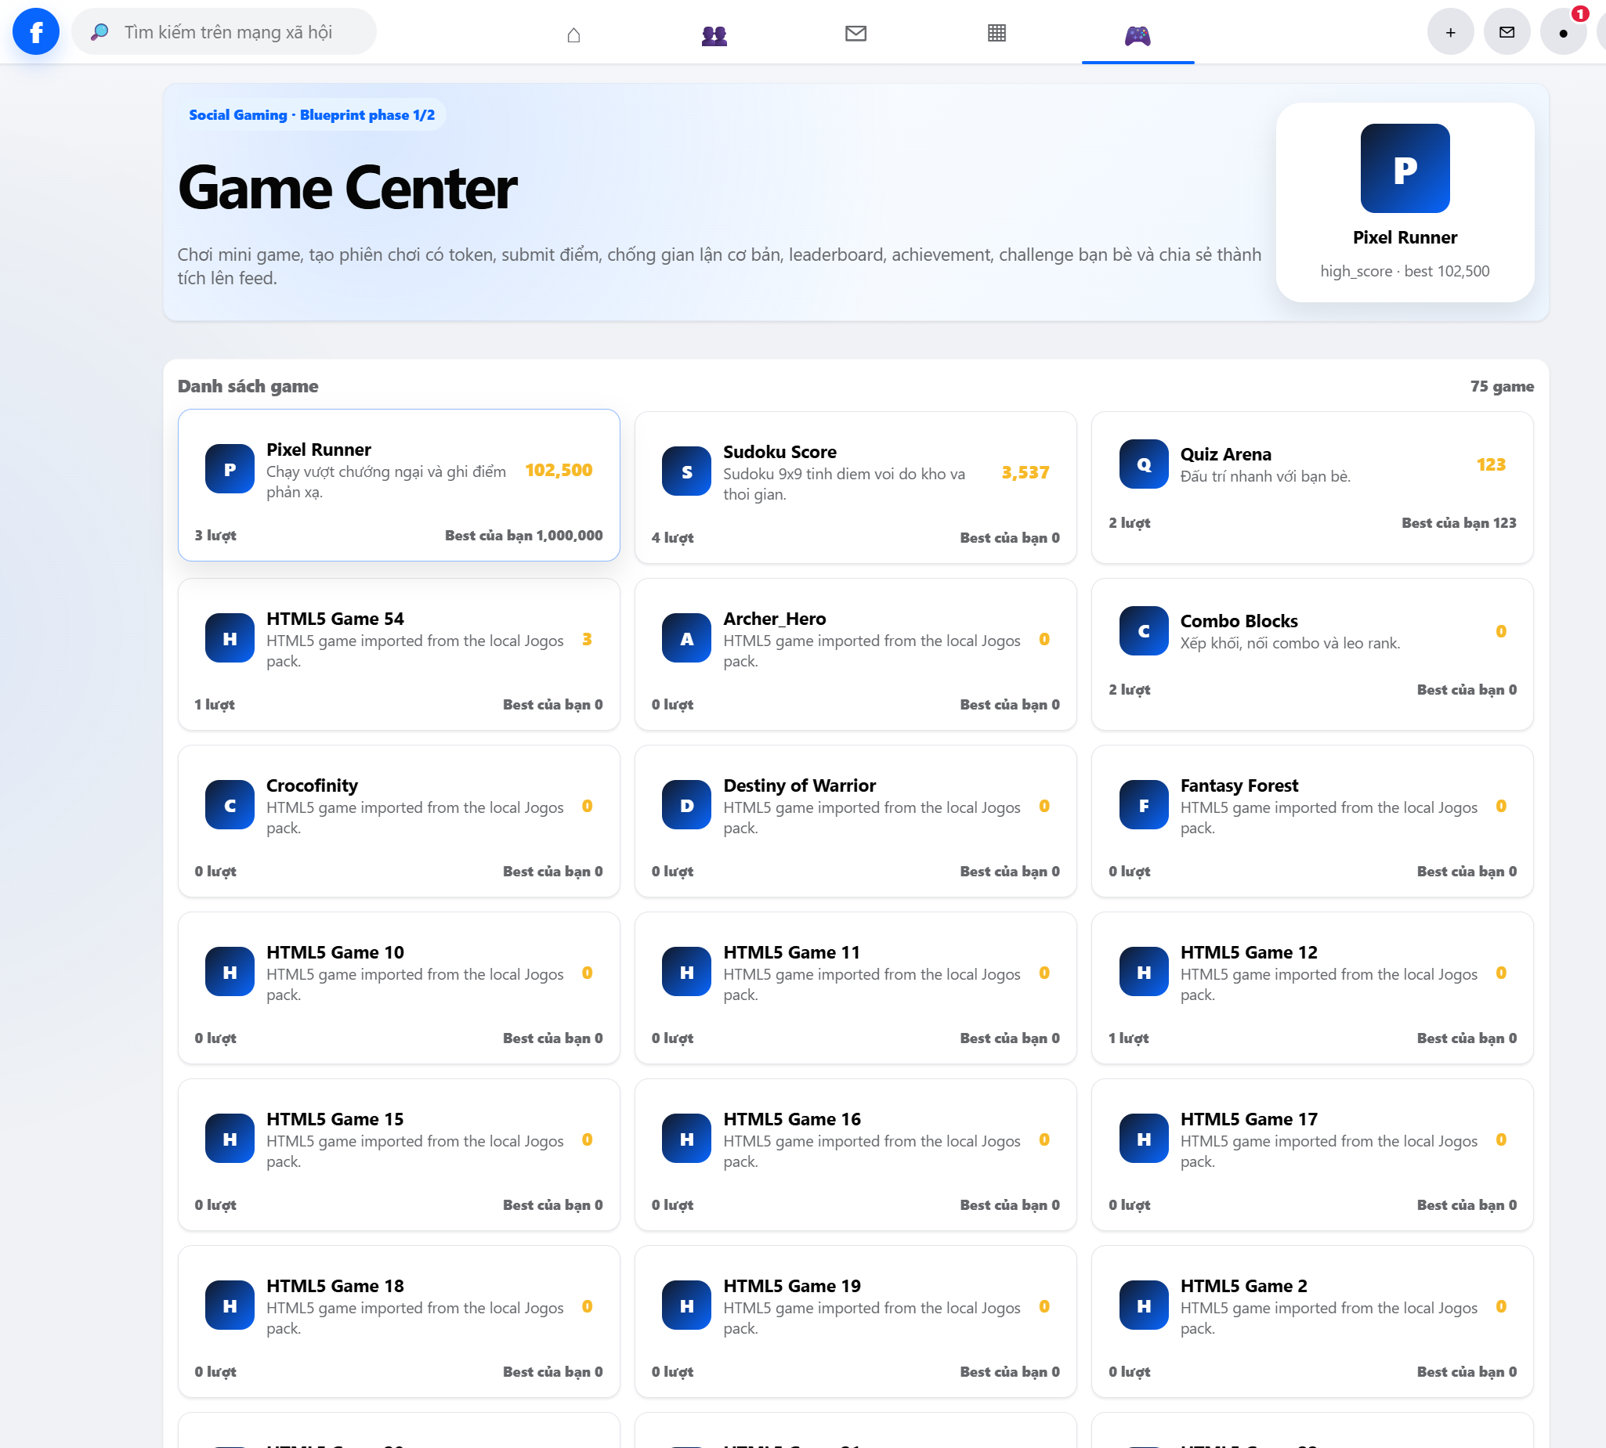Viewport: 1606px width, 1448px height.
Task: Click the score 3 on HTML5 Game 54
Action: (x=587, y=640)
